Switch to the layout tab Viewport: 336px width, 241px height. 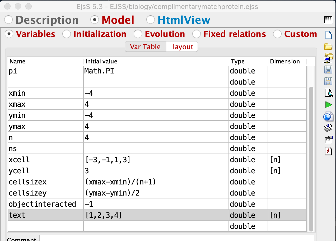(183, 47)
